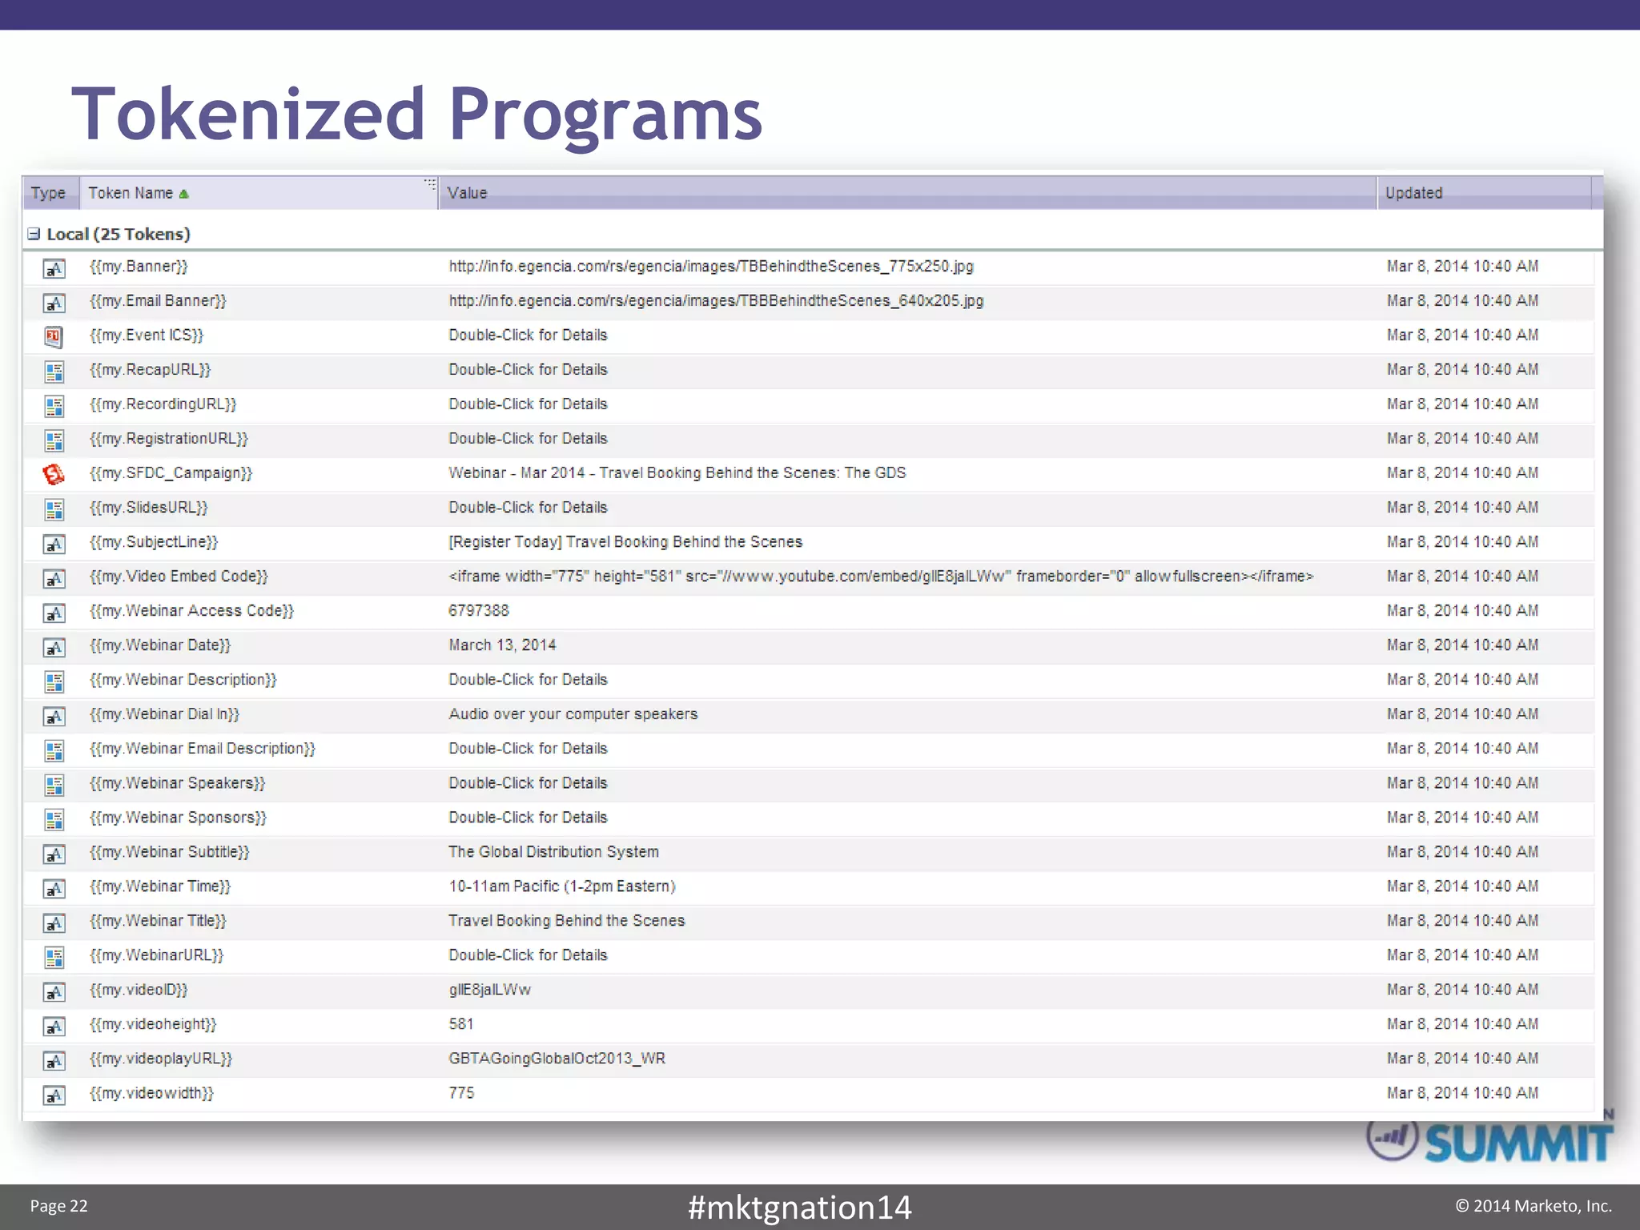This screenshot has width=1640, height=1230.
Task: Click the rich text icon for my.RegistrationURL
Action: coord(54,440)
